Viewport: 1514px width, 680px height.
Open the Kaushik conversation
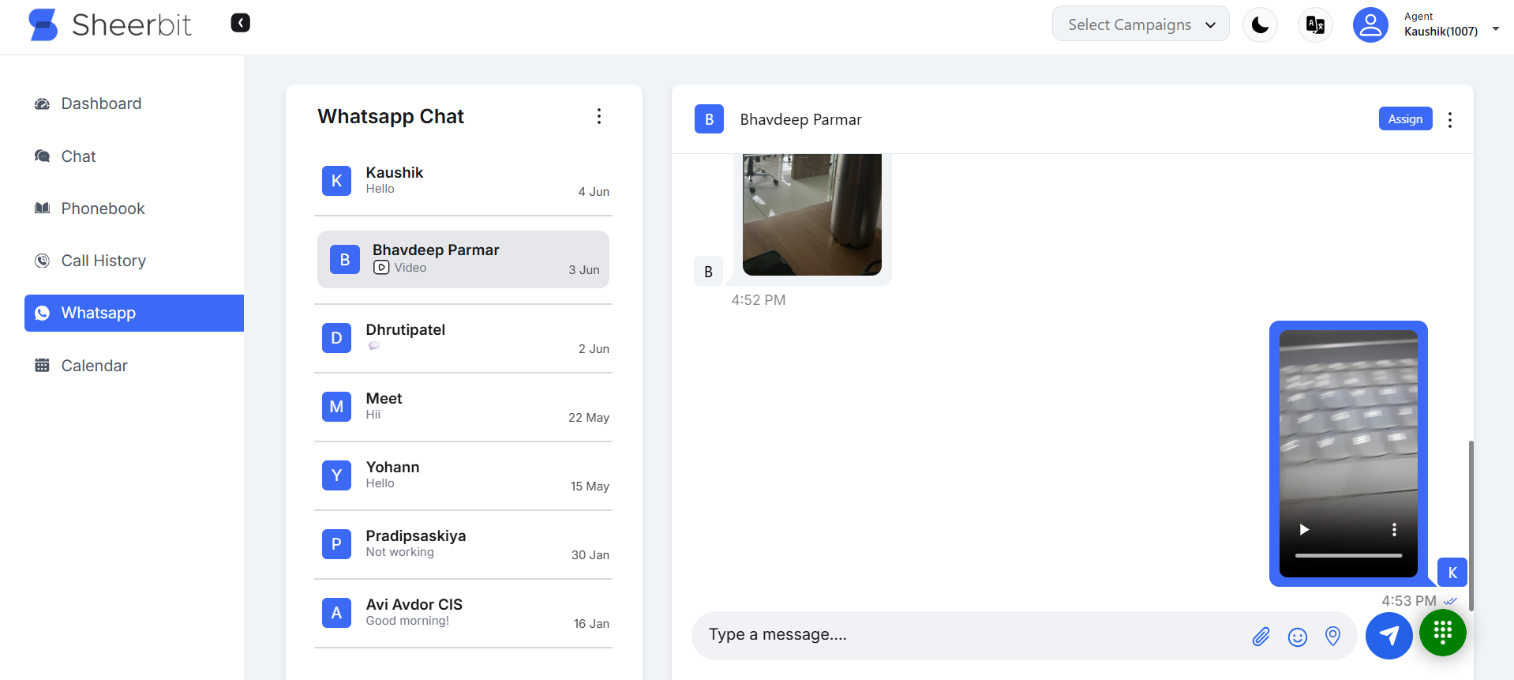coord(463,181)
